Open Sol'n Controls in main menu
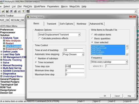Viewport: 139px width, 104px height. click(x=14, y=46)
